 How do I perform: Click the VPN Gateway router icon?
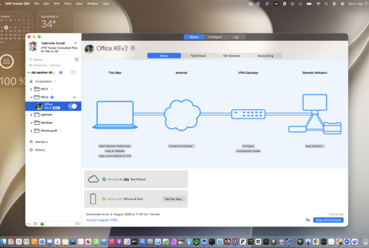point(248,114)
